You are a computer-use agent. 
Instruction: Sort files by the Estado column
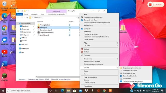(x=71, y=21)
